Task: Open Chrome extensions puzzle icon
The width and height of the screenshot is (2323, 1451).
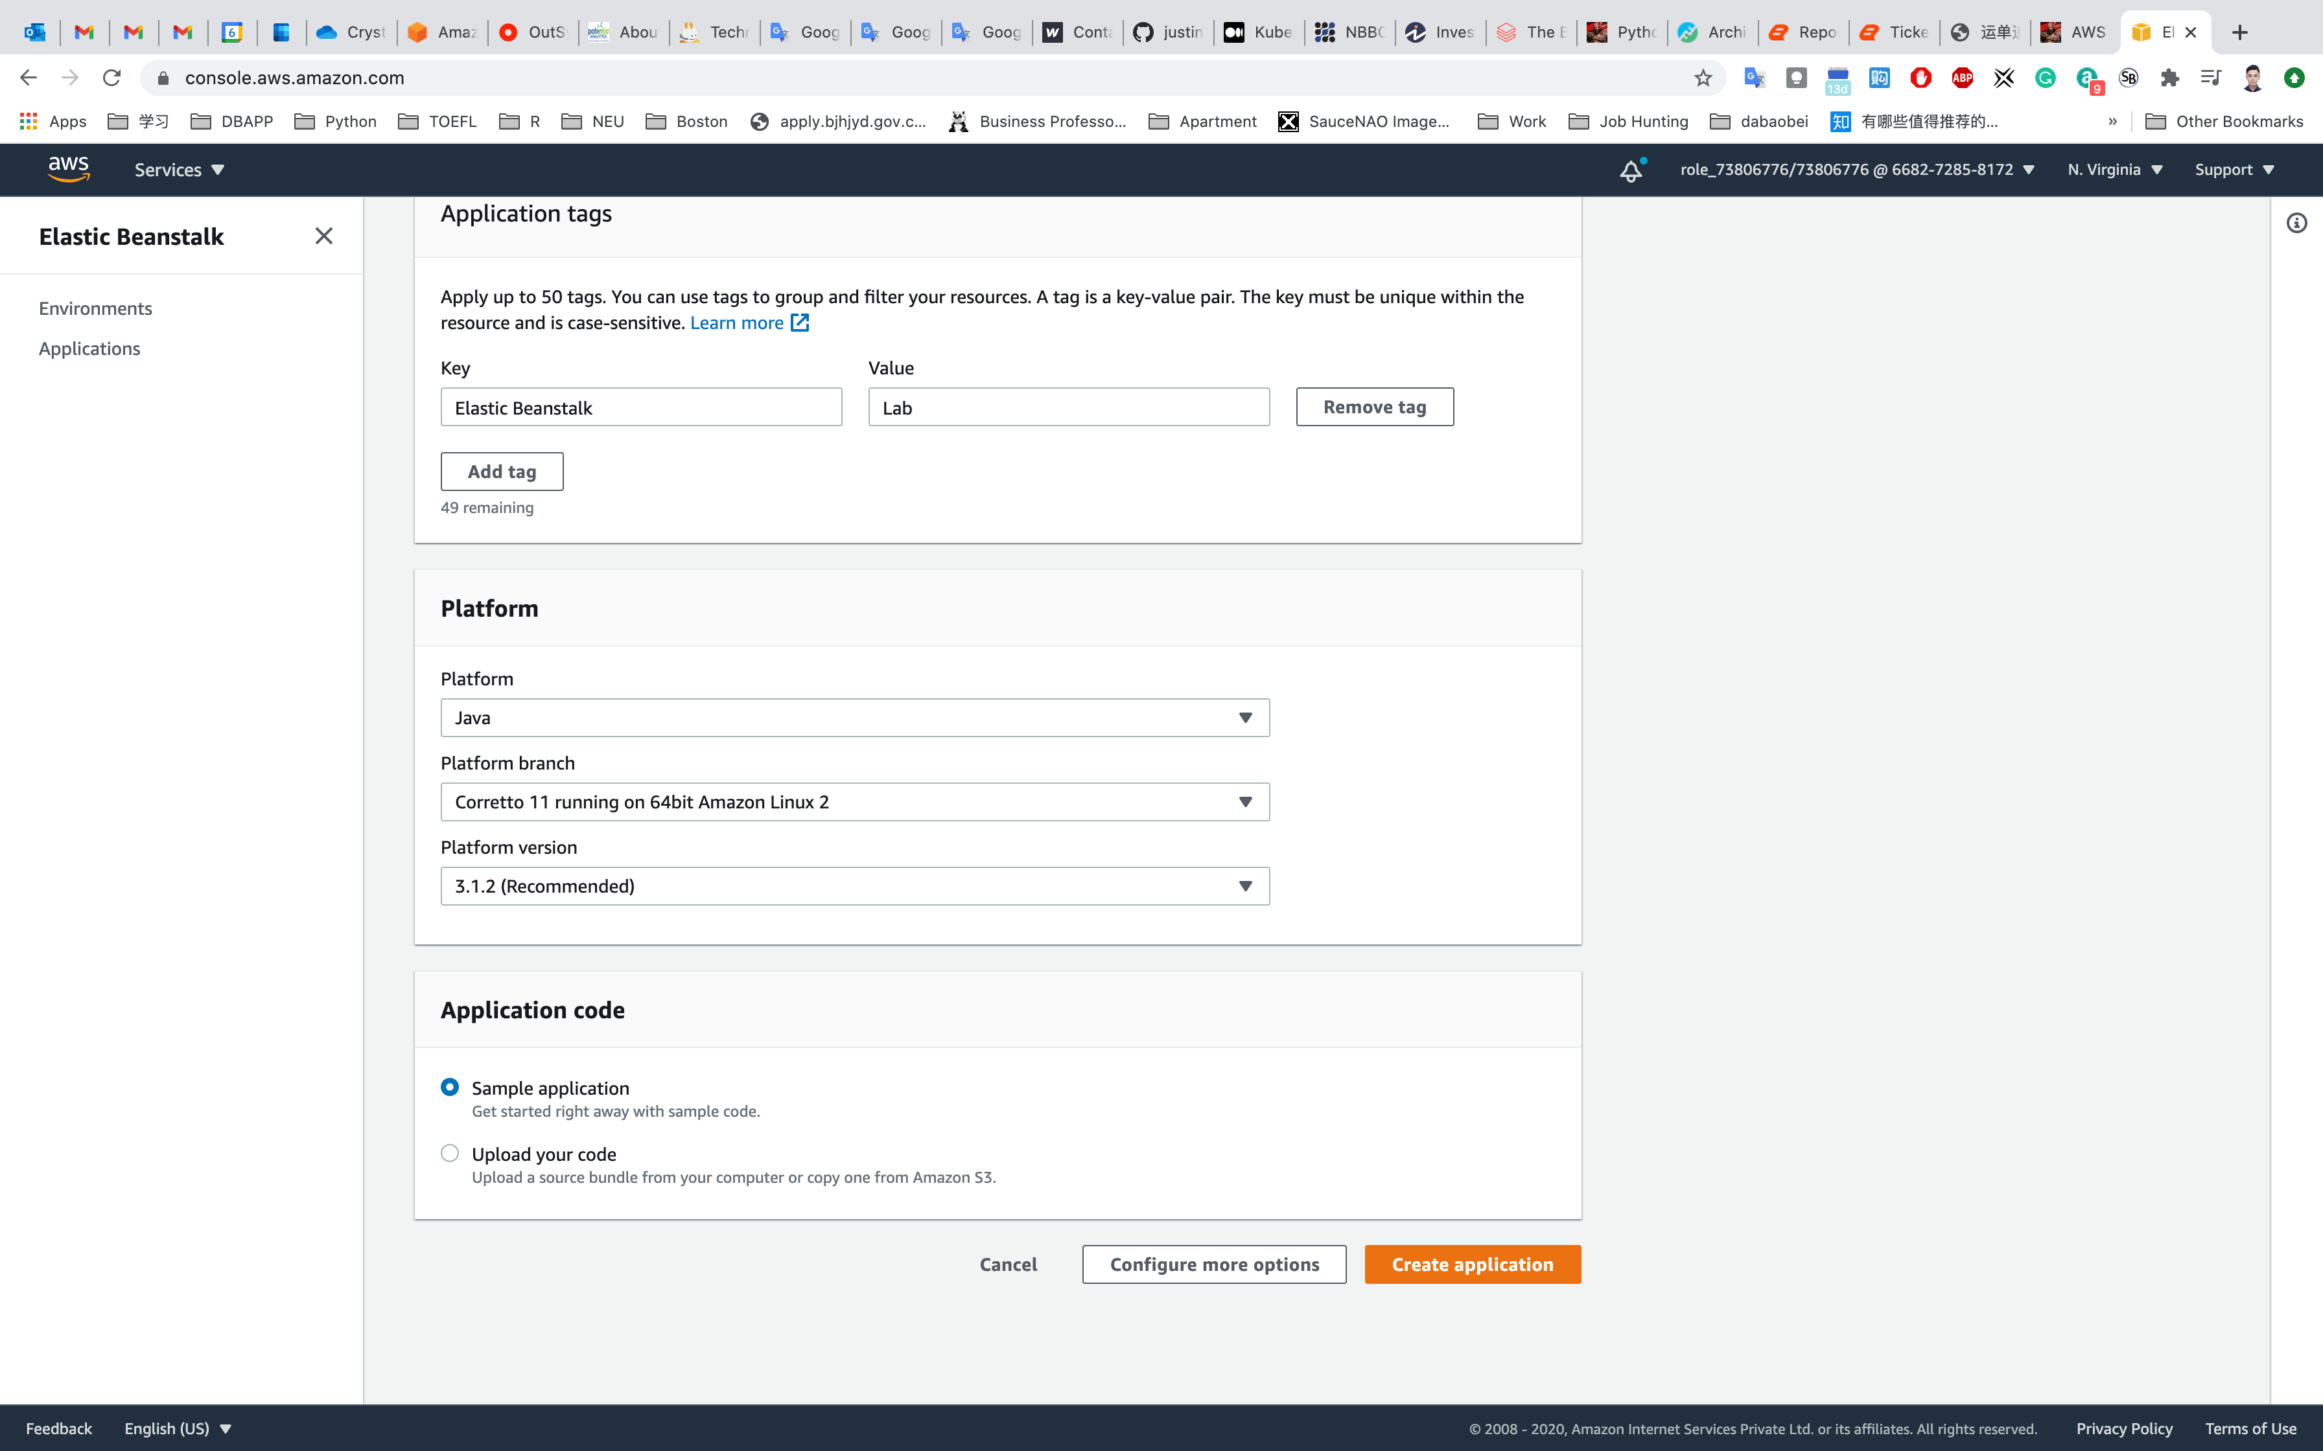Action: coord(2169,78)
